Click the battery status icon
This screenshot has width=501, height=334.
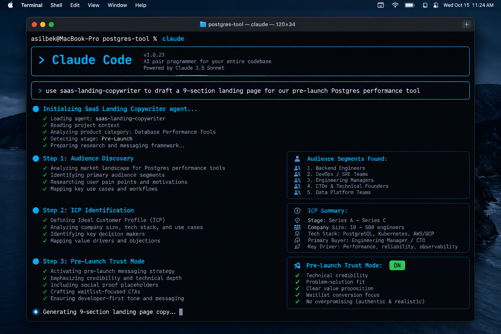click(x=410, y=5)
